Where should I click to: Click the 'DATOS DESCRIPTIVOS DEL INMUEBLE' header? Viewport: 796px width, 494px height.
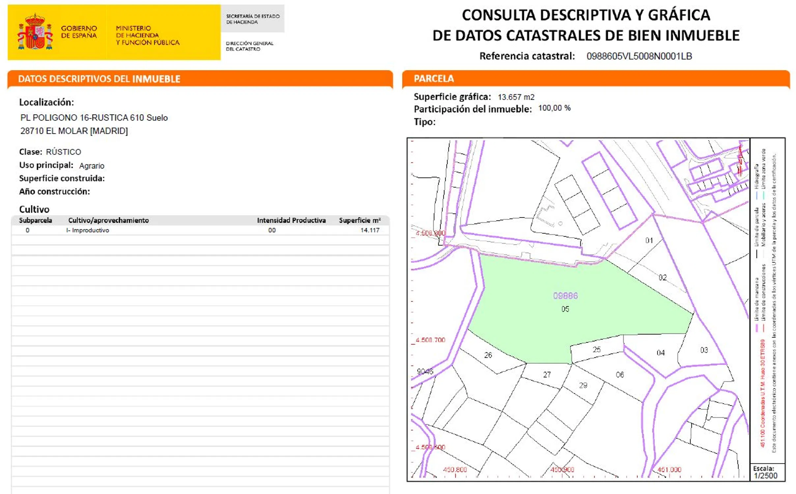point(99,79)
